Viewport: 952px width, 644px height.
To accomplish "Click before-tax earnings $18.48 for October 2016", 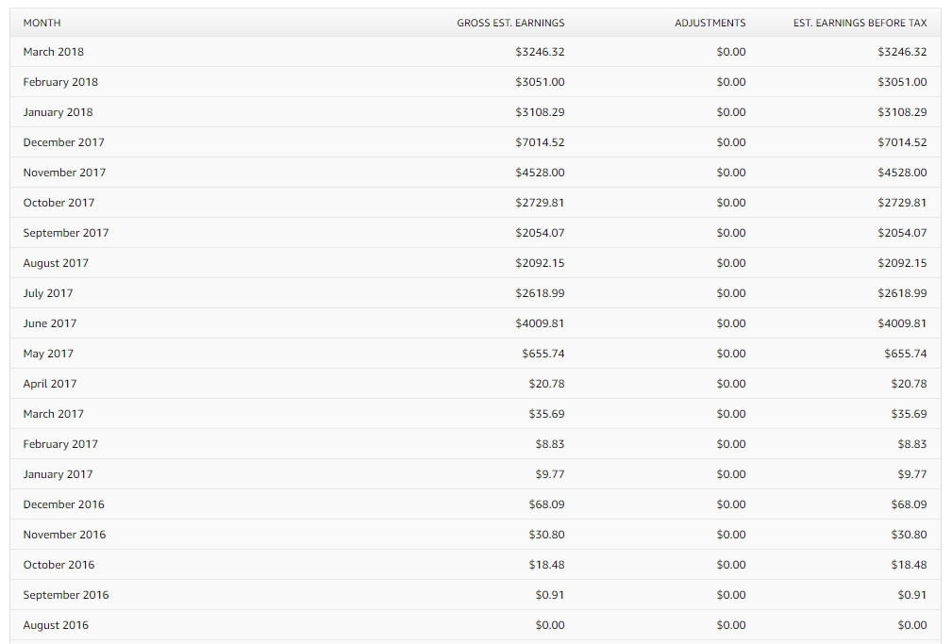I will tap(909, 565).
